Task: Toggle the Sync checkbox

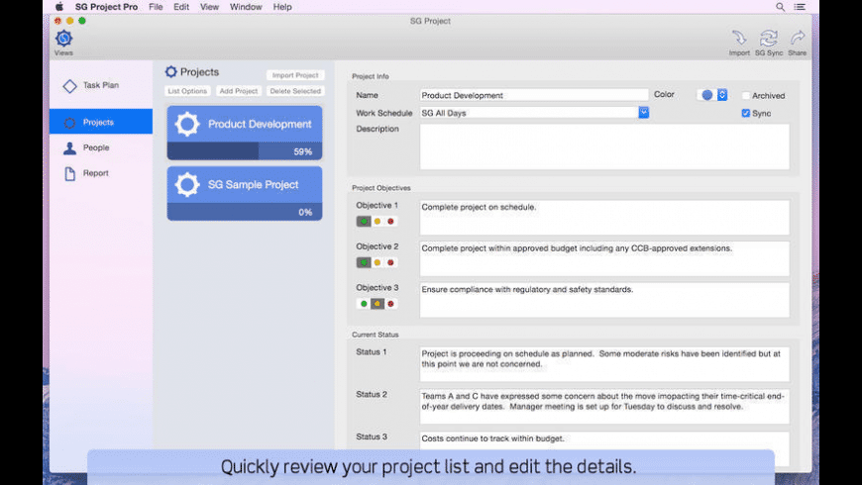Action: point(745,113)
